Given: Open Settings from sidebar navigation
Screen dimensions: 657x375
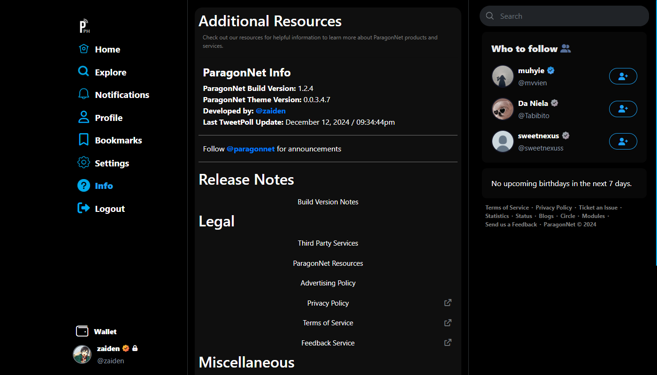Looking at the screenshot, I should pyautogui.click(x=112, y=163).
